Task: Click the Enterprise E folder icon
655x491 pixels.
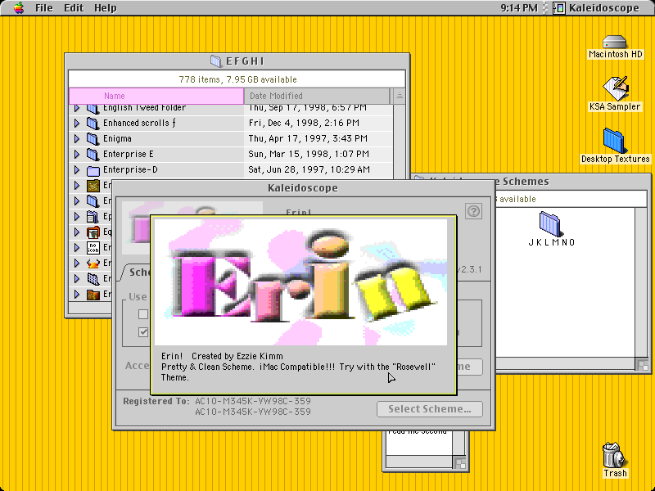Action: pyautogui.click(x=93, y=154)
